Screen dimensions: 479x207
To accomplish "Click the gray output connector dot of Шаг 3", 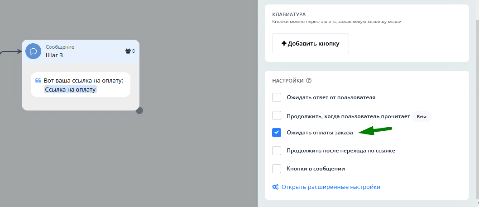I will click(x=139, y=110).
